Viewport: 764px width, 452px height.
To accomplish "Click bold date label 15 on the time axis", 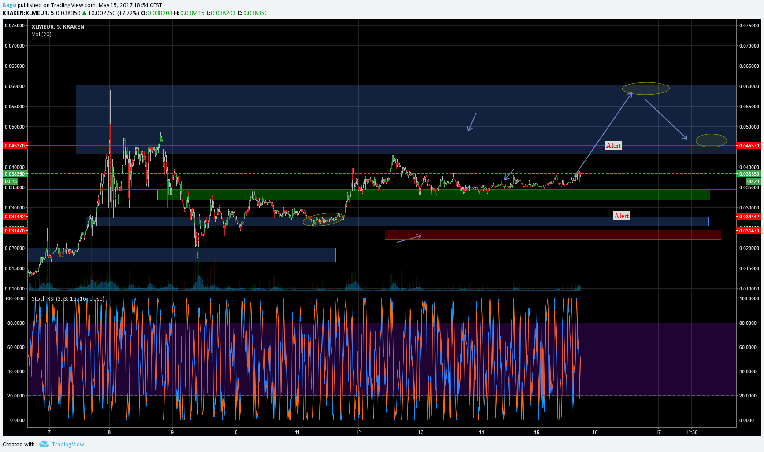I will click(x=537, y=432).
